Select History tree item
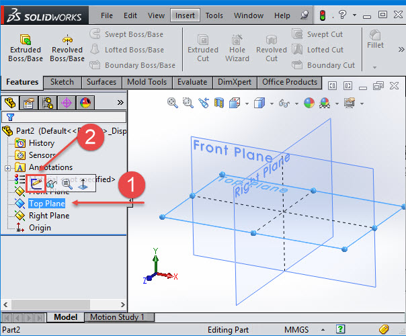This screenshot has width=406, height=336. (35, 143)
